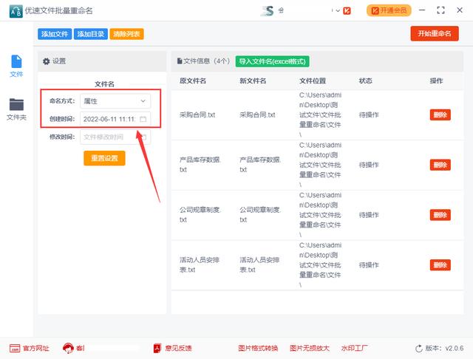This screenshot has width=473, height=359.
Task: Open 水印工厂 link
Action: [355, 349]
